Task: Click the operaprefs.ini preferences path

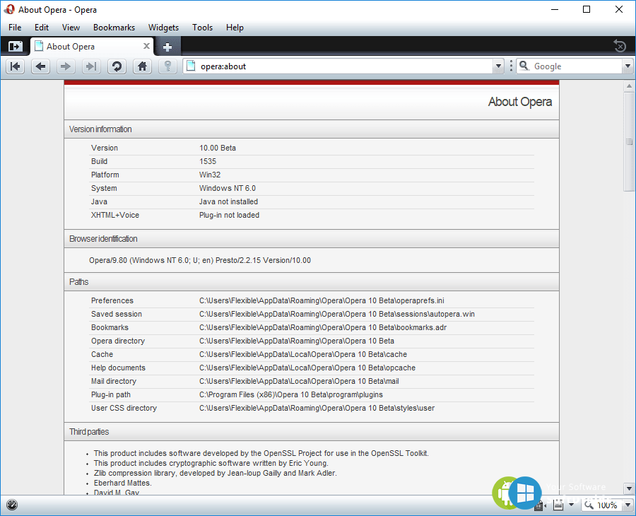Action: pyautogui.click(x=322, y=300)
